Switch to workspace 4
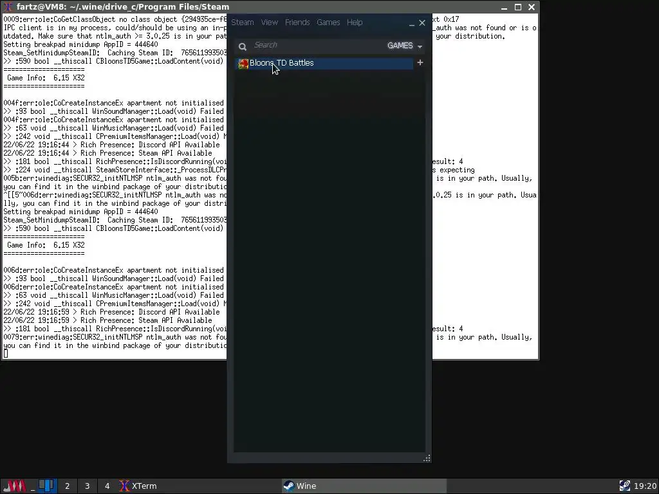Image resolution: width=659 pixels, height=494 pixels. (x=107, y=486)
